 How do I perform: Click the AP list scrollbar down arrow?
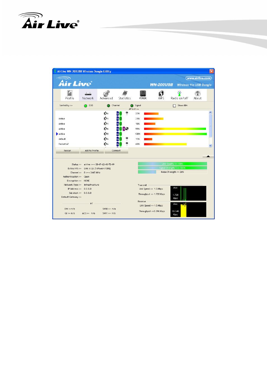click(x=210, y=146)
